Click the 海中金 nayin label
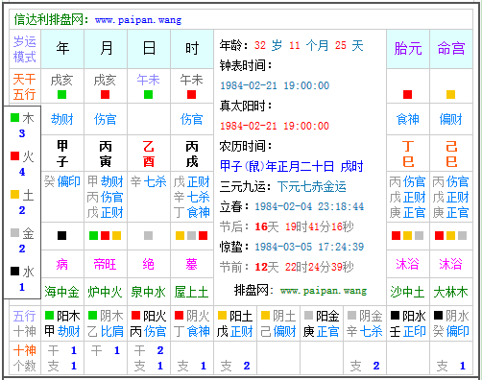The image size is (482, 380). pos(61,292)
